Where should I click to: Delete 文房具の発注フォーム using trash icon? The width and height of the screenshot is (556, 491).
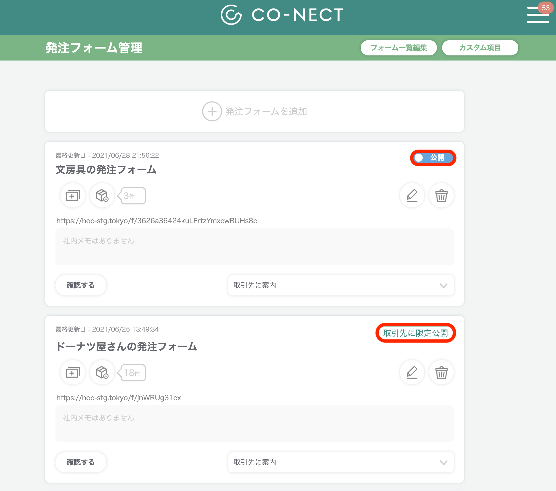[x=441, y=196]
